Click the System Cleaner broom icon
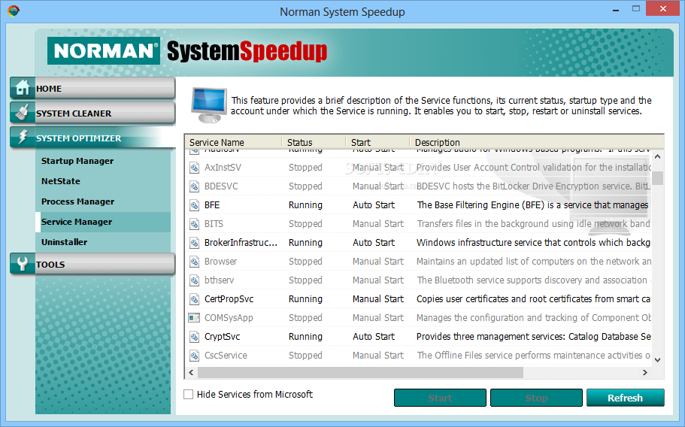This screenshot has height=427, width=685. (x=23, y=113)
